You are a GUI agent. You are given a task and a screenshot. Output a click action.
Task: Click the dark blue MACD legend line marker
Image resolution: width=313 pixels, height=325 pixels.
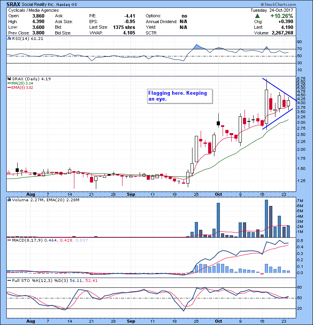[x=9, y=240]
